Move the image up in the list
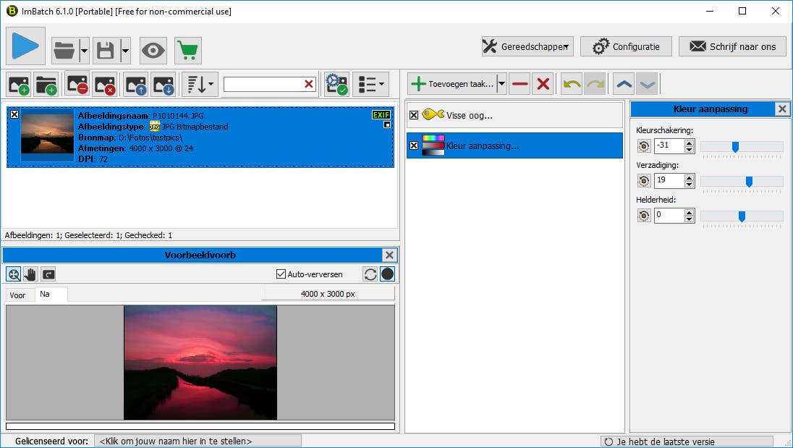Image resolution: width=793 pixels, height=448 pixels. pos(135,85)
